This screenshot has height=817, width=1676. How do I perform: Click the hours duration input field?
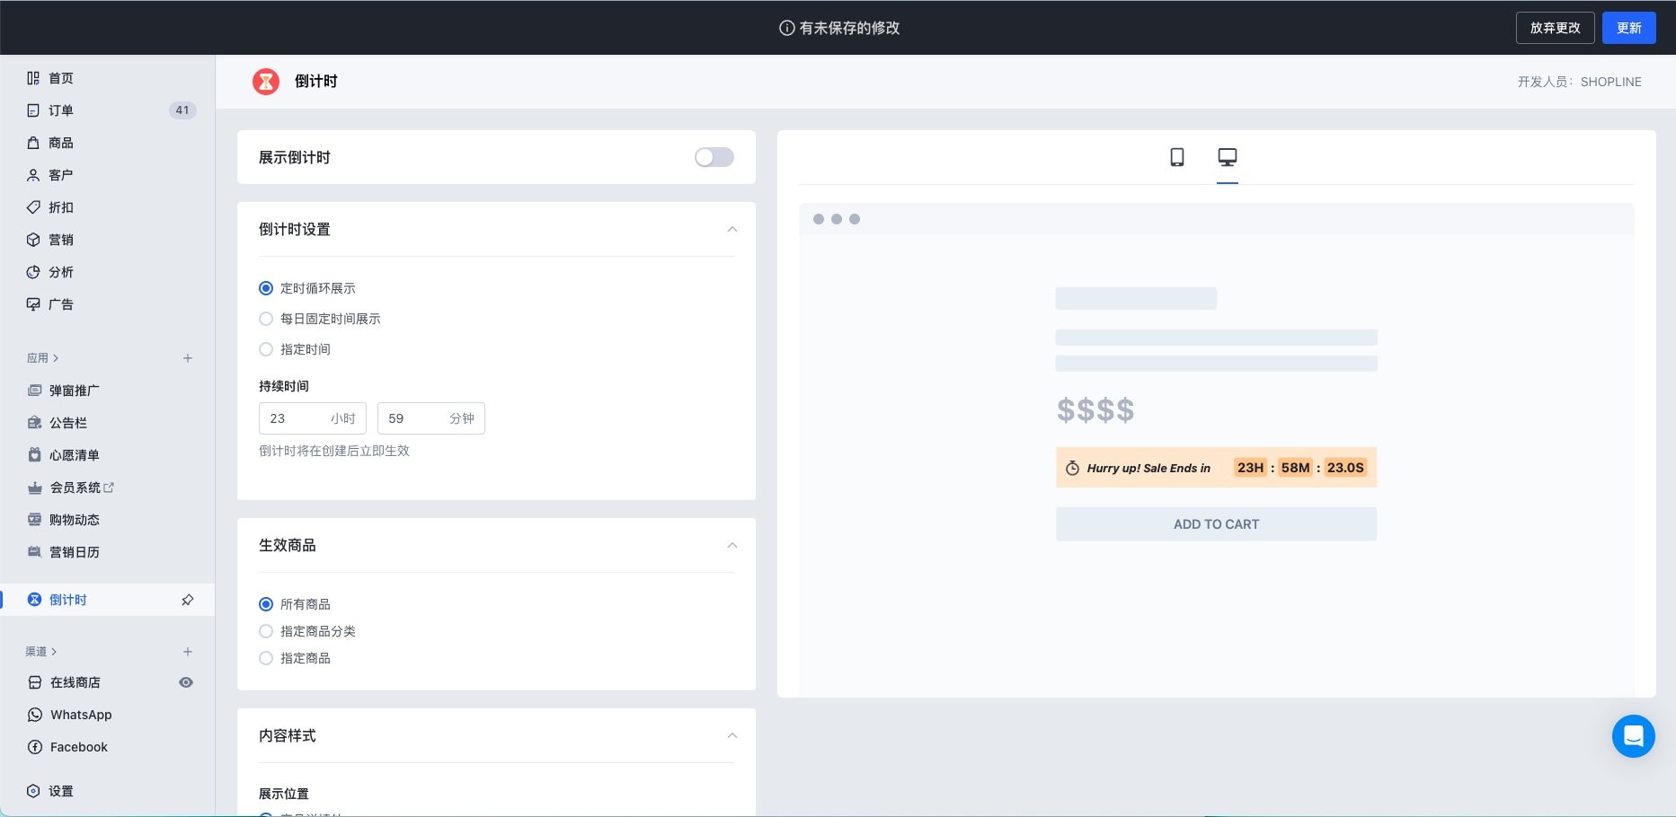(297, 418)
